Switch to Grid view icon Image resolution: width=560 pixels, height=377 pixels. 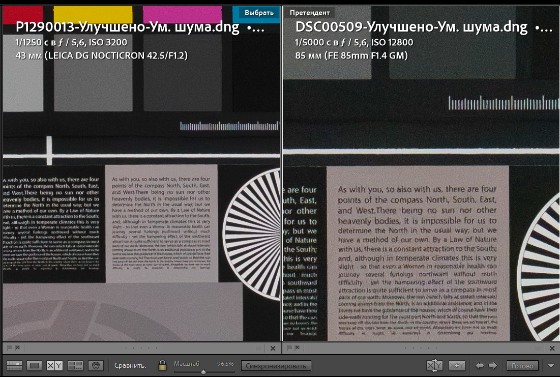(14, 365)
